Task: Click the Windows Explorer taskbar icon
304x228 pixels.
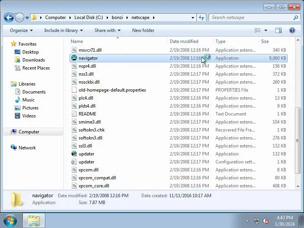Action: point(34,220)
